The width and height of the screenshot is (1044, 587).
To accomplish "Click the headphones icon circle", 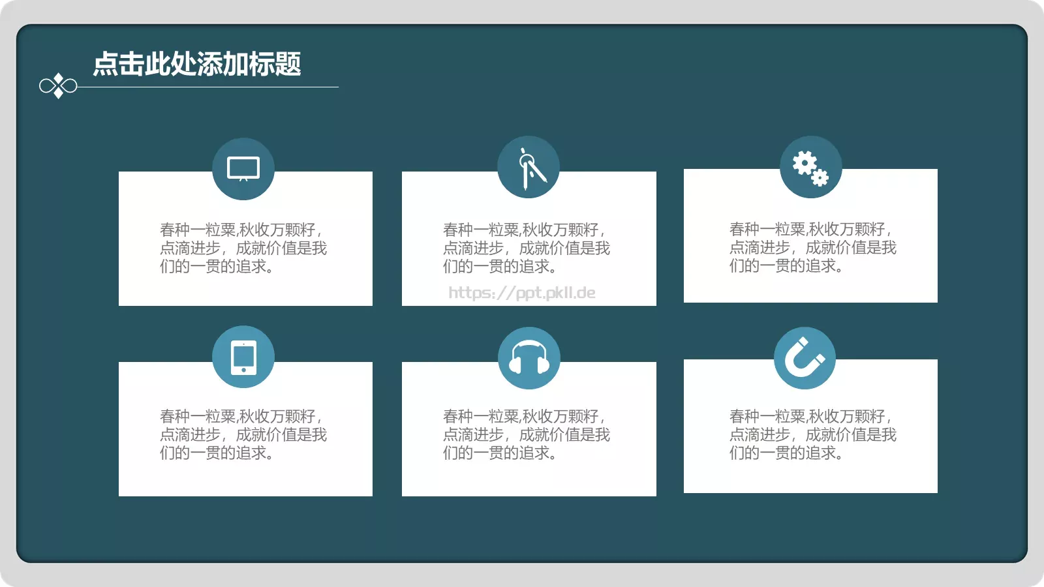I will (x=529, y=358).
